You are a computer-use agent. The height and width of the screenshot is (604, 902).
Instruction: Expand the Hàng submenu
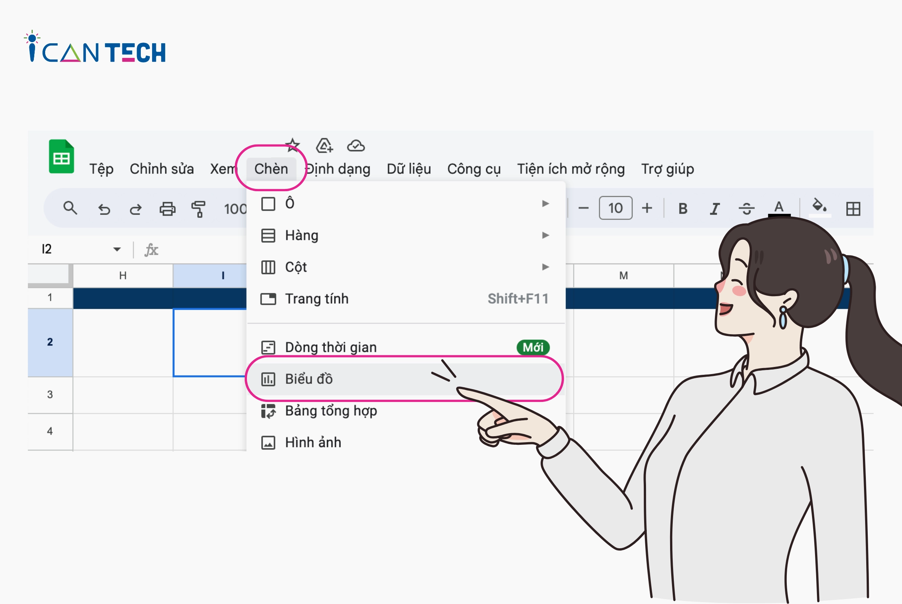pos(406,235)
